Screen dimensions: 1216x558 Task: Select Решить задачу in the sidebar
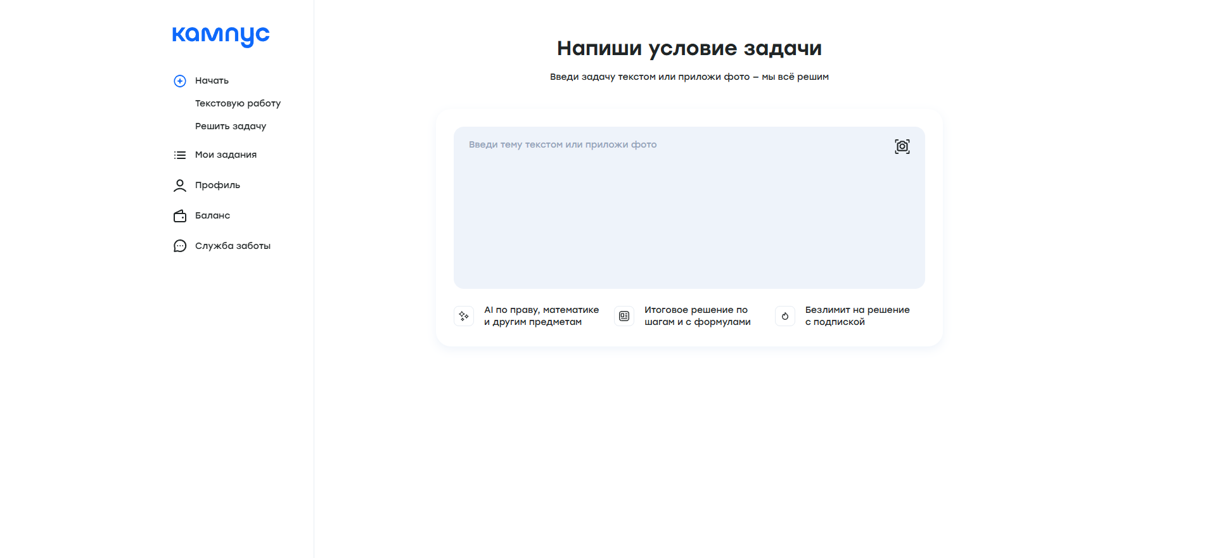[x=231, y=126]
